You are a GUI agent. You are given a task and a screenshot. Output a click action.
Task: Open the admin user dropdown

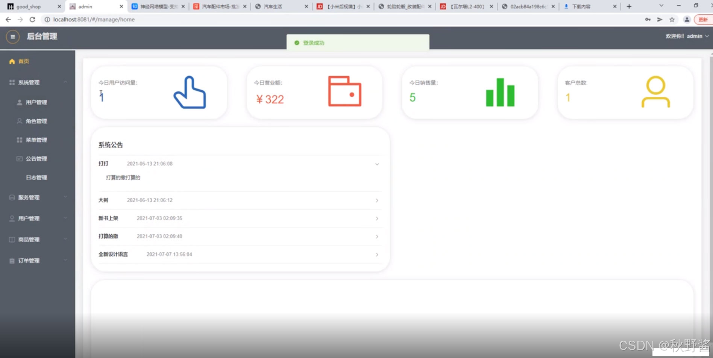[x=687, y=36]
